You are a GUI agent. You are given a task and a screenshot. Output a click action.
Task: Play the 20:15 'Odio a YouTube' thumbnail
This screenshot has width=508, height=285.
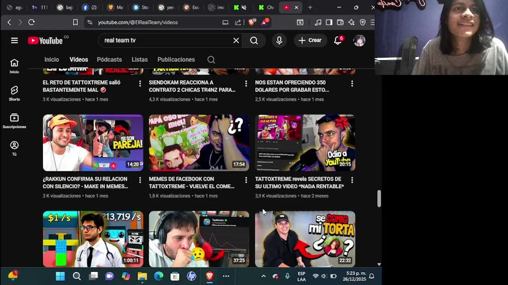tap(305, 143)
